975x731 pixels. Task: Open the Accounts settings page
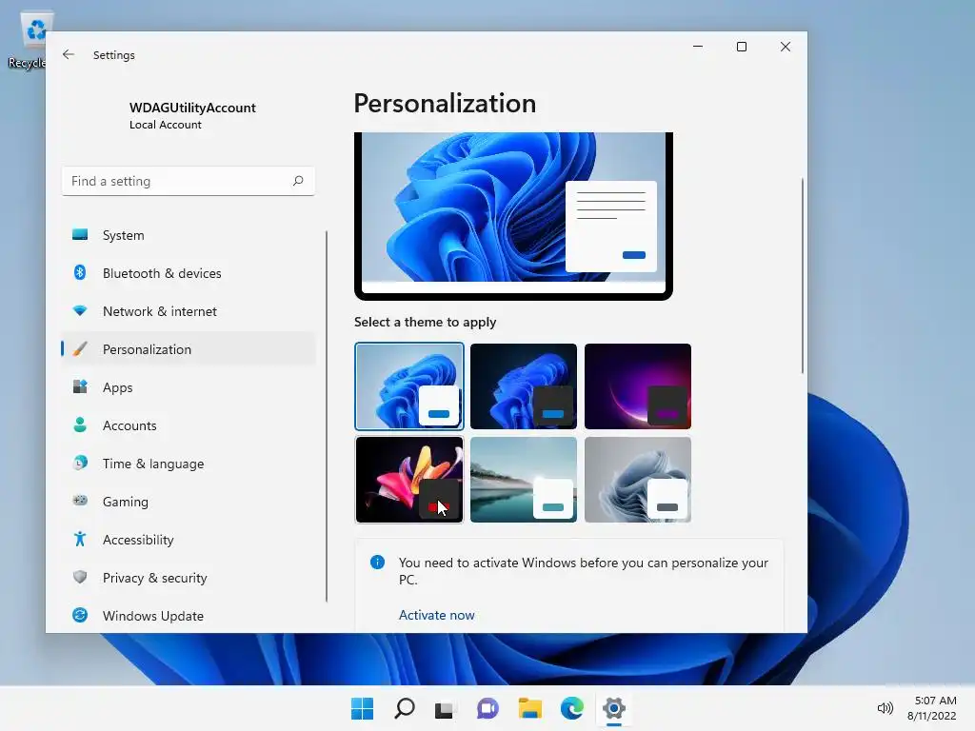[189, 425]
